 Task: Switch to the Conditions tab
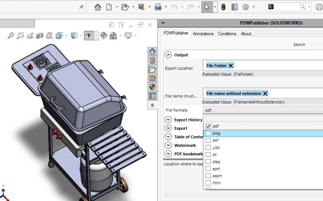coord(227,34)
